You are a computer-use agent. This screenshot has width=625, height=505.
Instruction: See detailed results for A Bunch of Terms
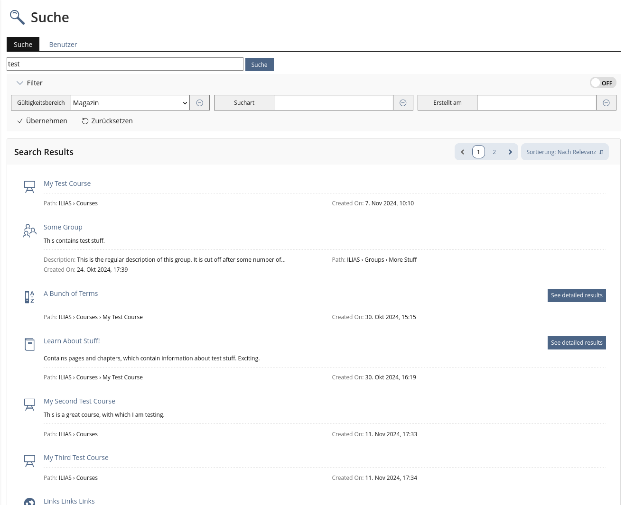coord(576,295)
